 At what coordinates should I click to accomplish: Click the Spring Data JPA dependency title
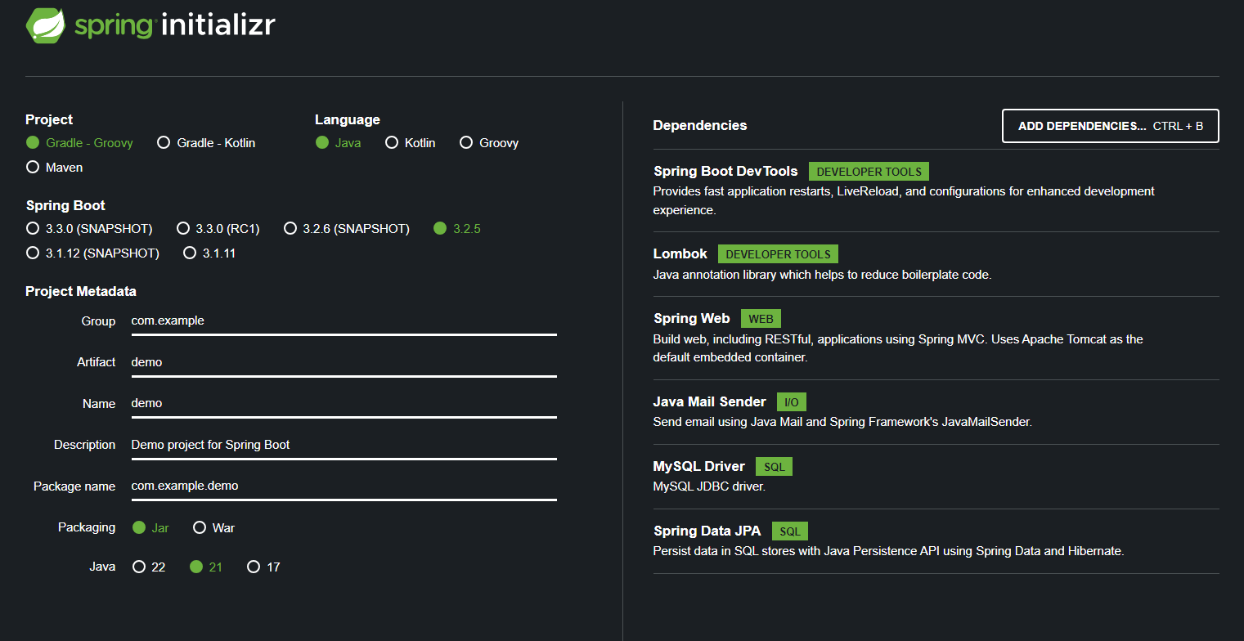click(707, 531)
